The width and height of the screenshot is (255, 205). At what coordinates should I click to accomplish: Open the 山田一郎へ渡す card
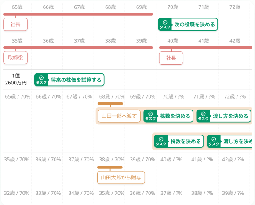119,116
